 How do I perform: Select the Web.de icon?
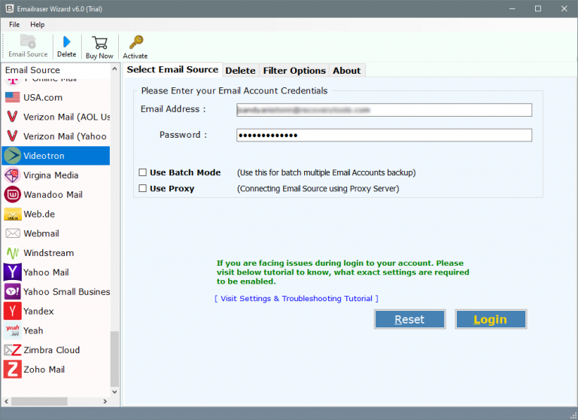tap(13, 215)
